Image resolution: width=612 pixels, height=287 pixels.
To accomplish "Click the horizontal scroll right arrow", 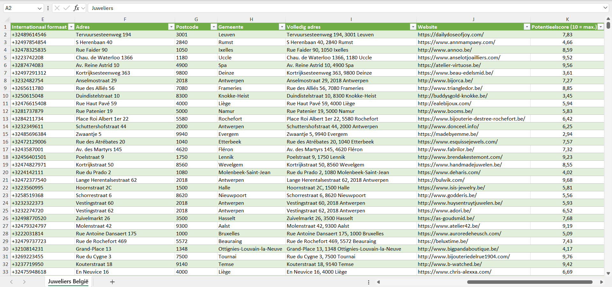I will coord(601,282).
